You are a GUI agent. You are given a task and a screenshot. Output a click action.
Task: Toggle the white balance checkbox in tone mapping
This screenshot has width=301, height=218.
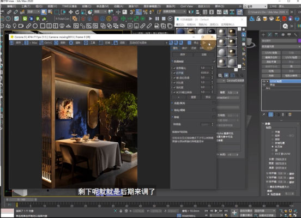pos(174,73)
